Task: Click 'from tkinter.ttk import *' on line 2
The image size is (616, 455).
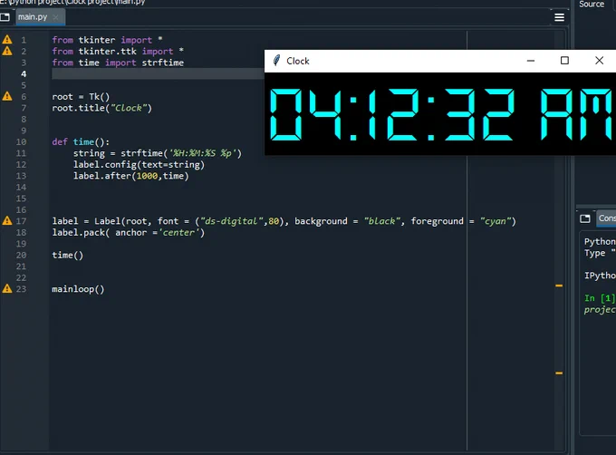Action: tap(118, 51)
